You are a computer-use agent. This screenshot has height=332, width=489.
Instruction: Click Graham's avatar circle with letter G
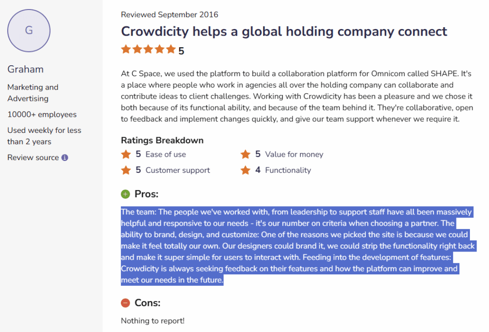pyautogui.click(x=29, y=30)
